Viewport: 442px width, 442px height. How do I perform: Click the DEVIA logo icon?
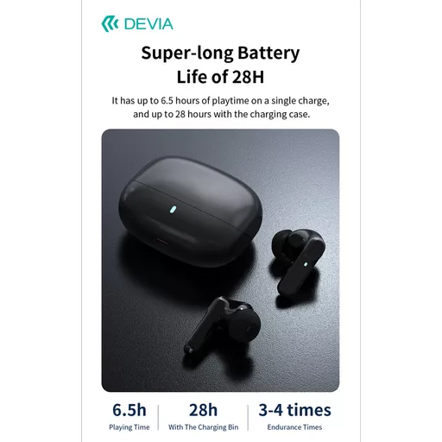(110, 24)
